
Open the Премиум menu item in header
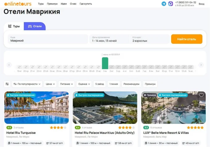(x=52, y=4)
